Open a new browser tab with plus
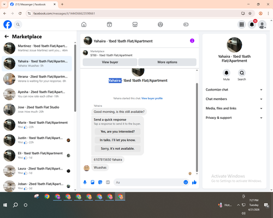This screenshot has width=273, height=218. [62, 4]
